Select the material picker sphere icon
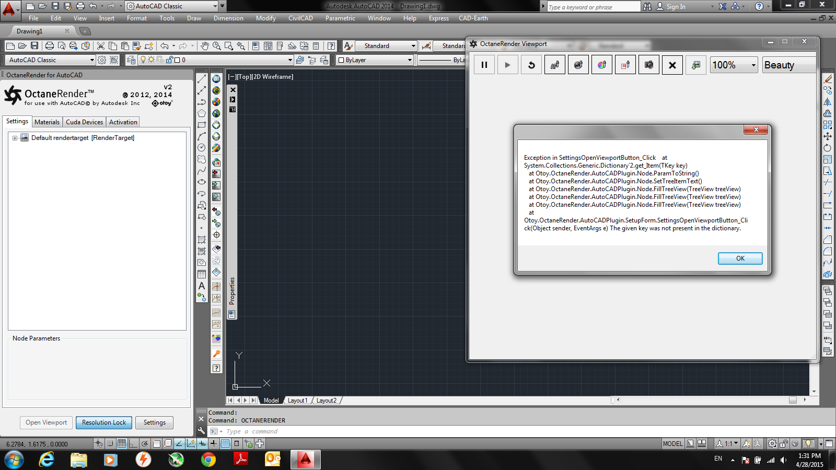The image size is (836, 470). point(578,65)
